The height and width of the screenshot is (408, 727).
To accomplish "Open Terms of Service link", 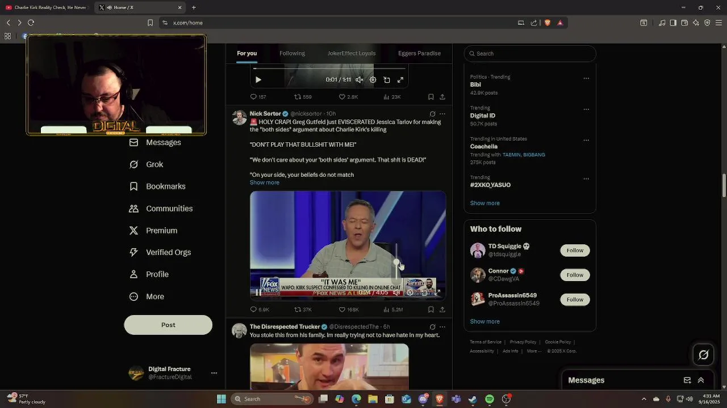I will [x=486, y=342].
